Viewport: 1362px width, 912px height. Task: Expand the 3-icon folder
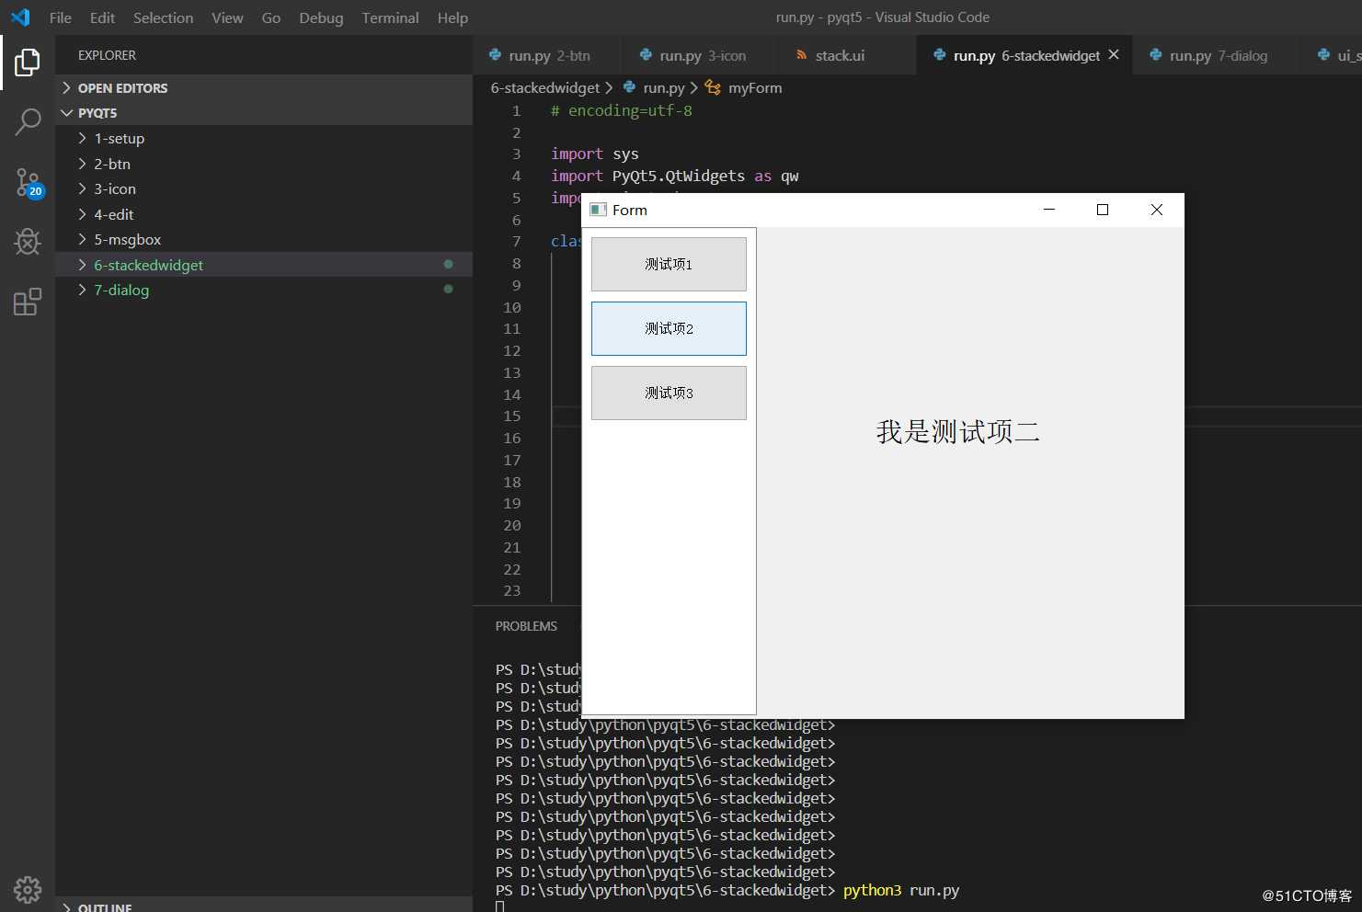83,188
